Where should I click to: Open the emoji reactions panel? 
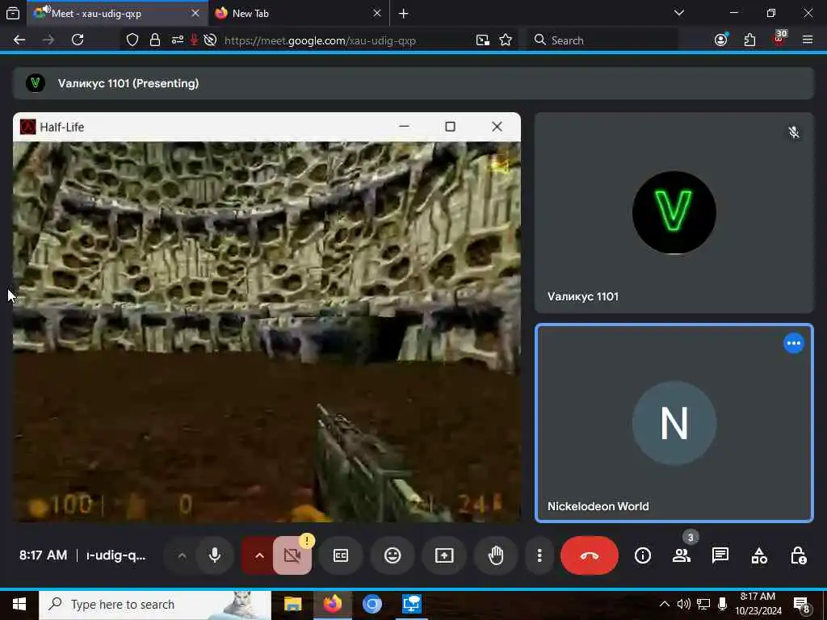click(393, 555)
